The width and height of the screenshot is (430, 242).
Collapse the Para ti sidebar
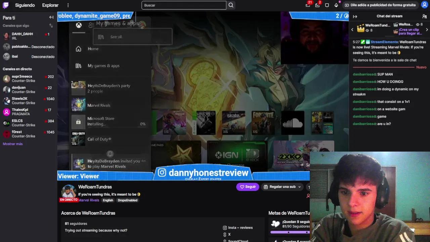51,17
